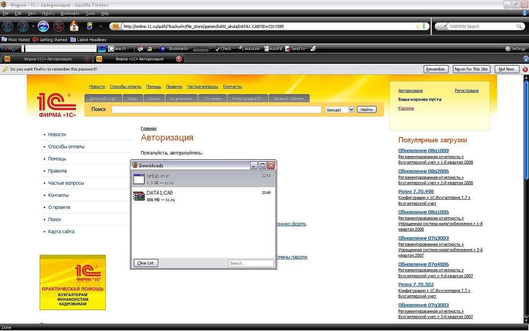Close the active Фирма 1С Авторизация tab
This screenshot has width=529, height=331.
[x=179, y=59]
